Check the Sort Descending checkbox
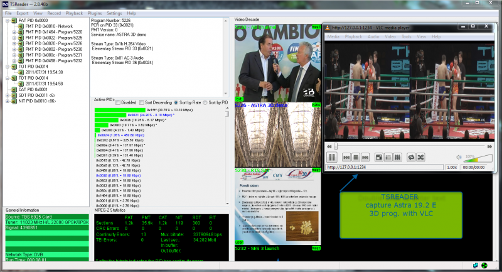 pos(142,102)
